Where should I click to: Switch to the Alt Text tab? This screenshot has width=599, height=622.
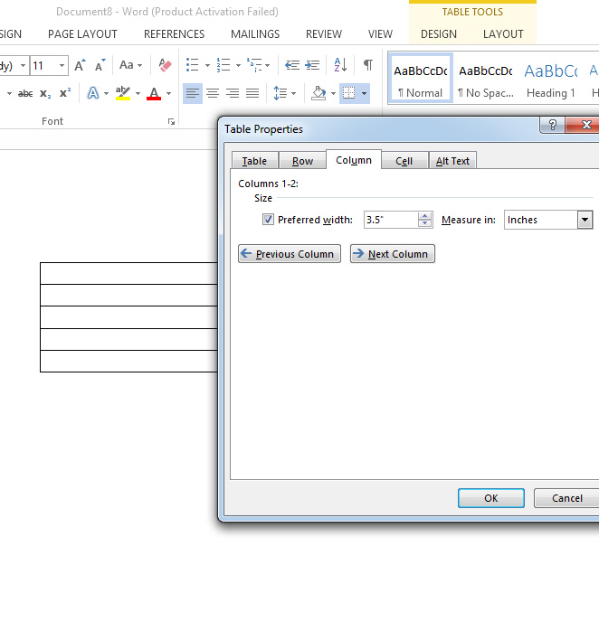click(x=452, y=161)
